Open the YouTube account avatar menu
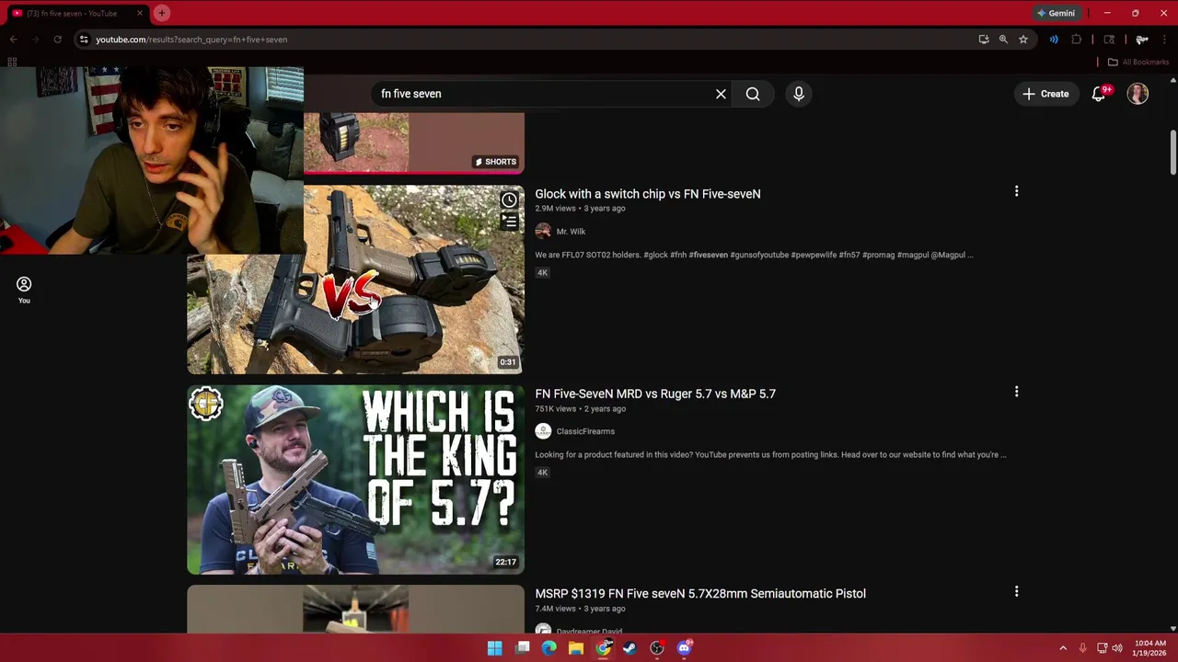 [x=1138, y=94]
